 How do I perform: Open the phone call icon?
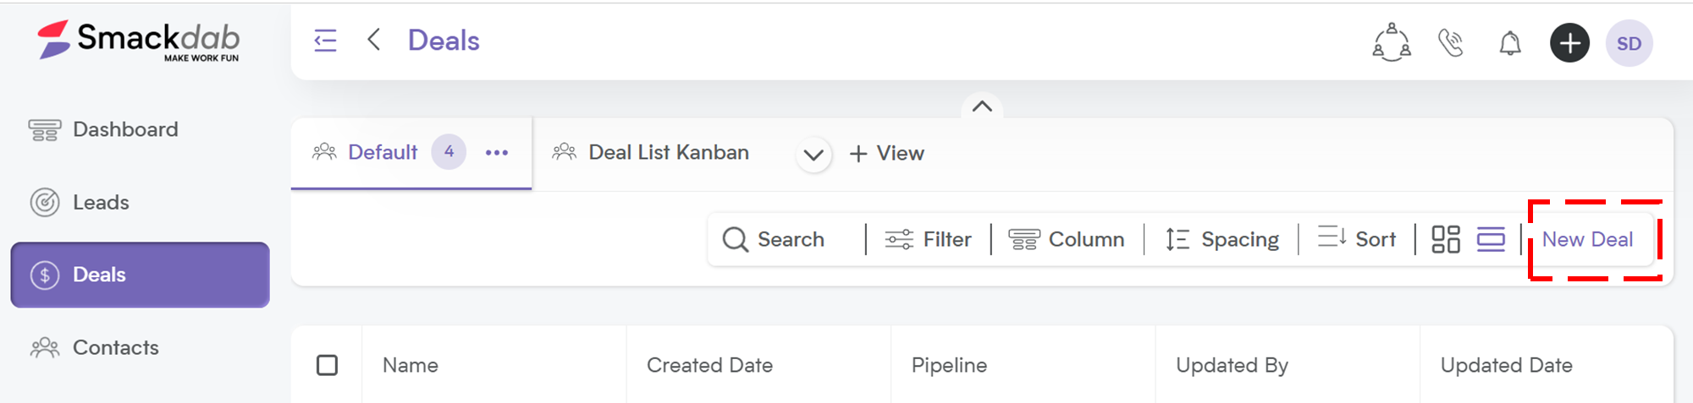(x=1451, y=42)
